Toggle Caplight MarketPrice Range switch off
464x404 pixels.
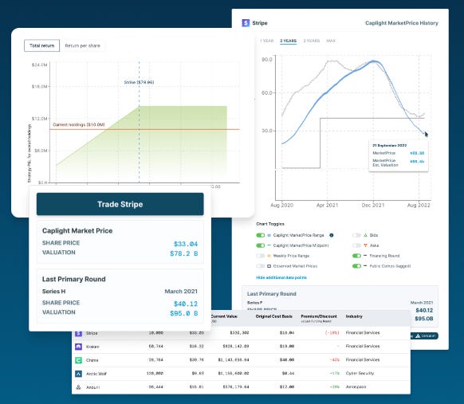point(261,235)
